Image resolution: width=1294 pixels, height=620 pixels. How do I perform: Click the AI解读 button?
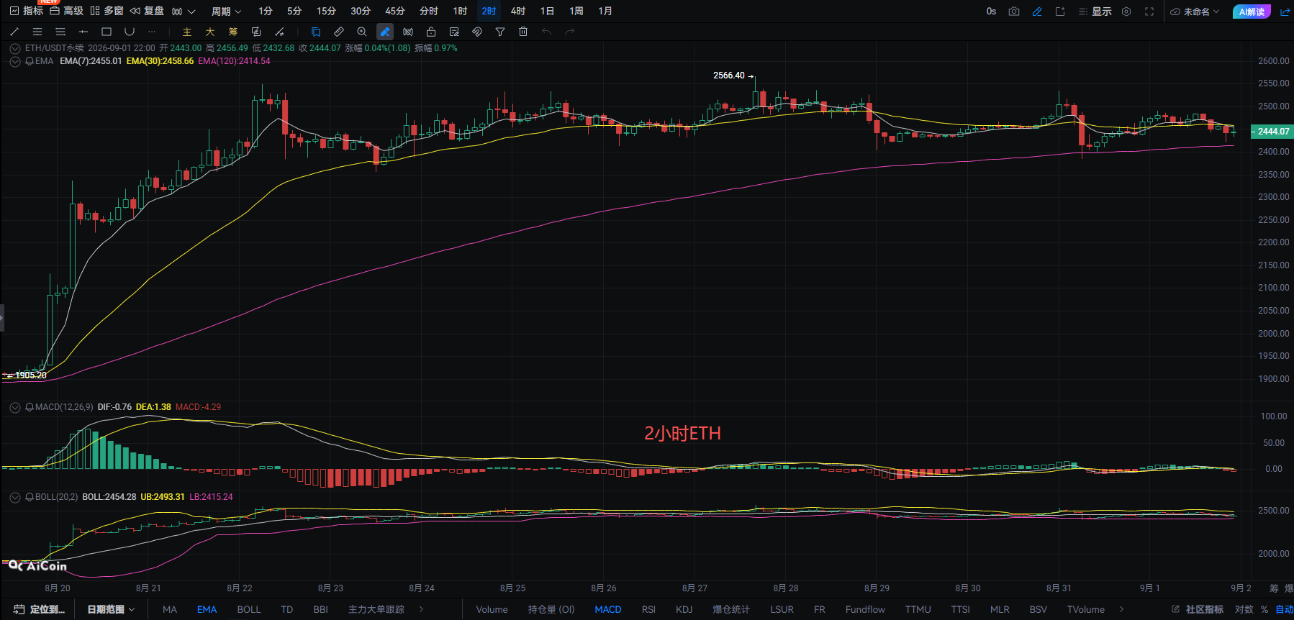point(1252,12)
